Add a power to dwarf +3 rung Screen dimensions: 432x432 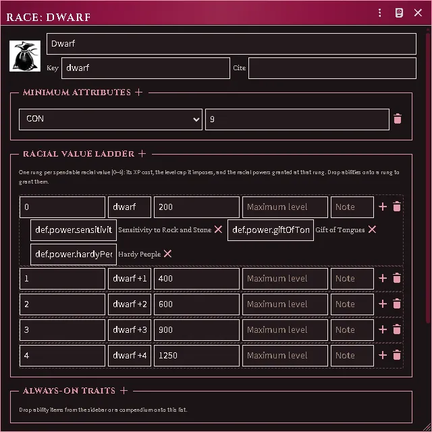click(x=383, y=329)
